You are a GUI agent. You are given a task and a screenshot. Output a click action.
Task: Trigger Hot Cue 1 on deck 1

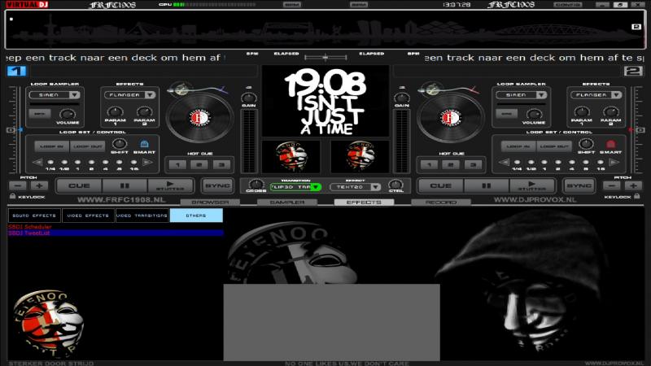(177, 165)
